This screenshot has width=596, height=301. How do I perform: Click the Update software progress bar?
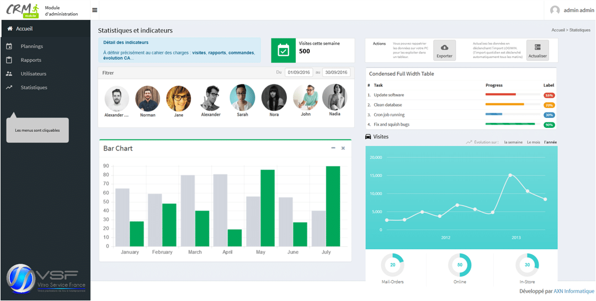coord(513,94)
